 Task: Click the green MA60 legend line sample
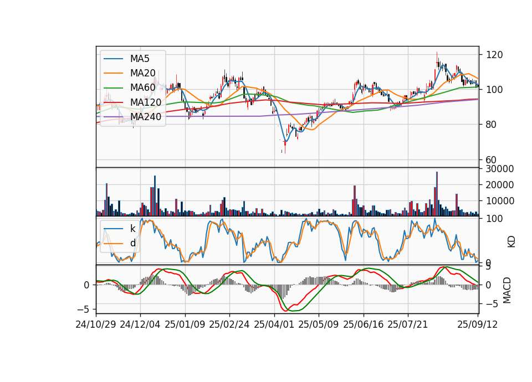(113, 88)
